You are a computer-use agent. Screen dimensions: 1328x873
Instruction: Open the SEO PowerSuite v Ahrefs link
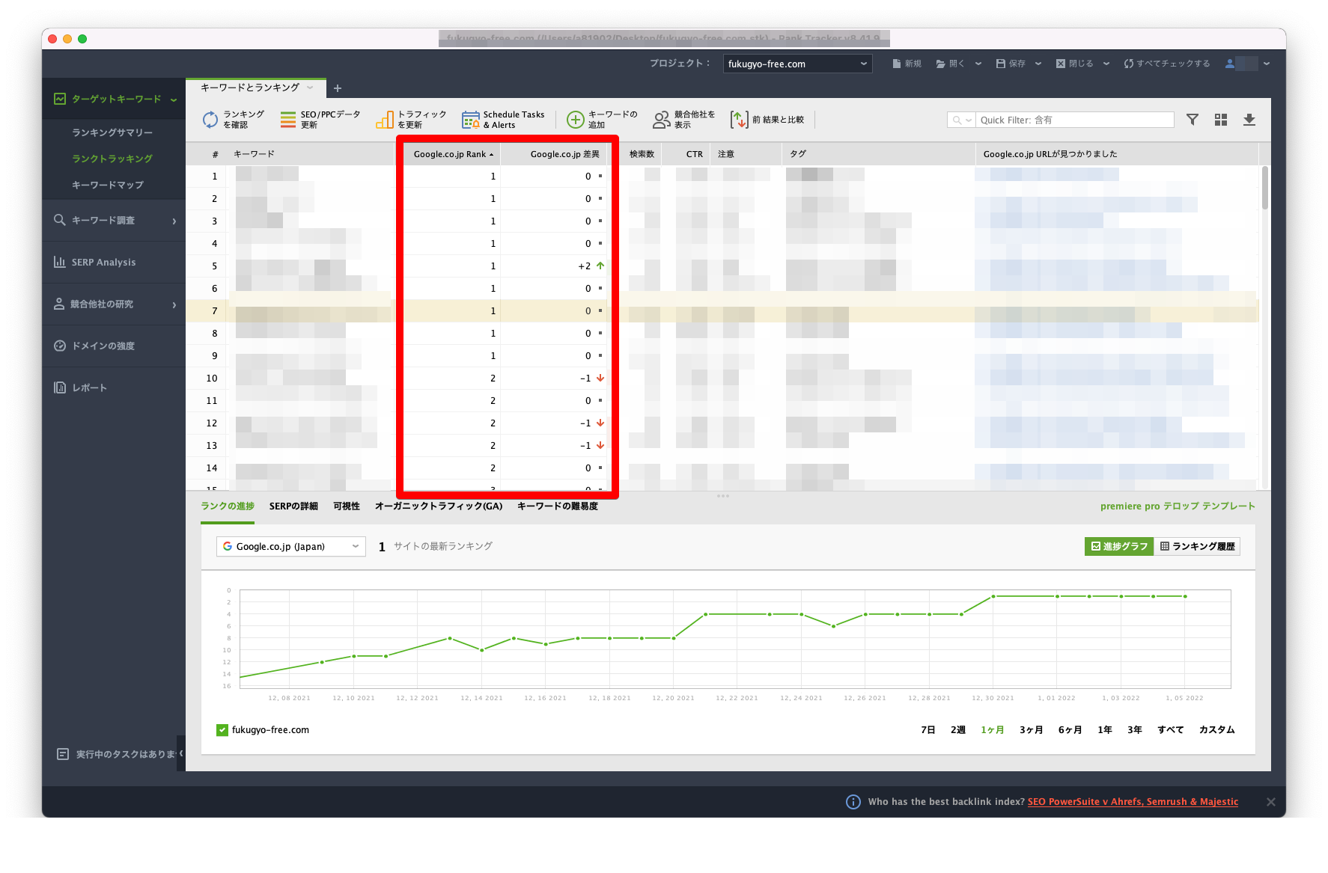point(1133,802)
